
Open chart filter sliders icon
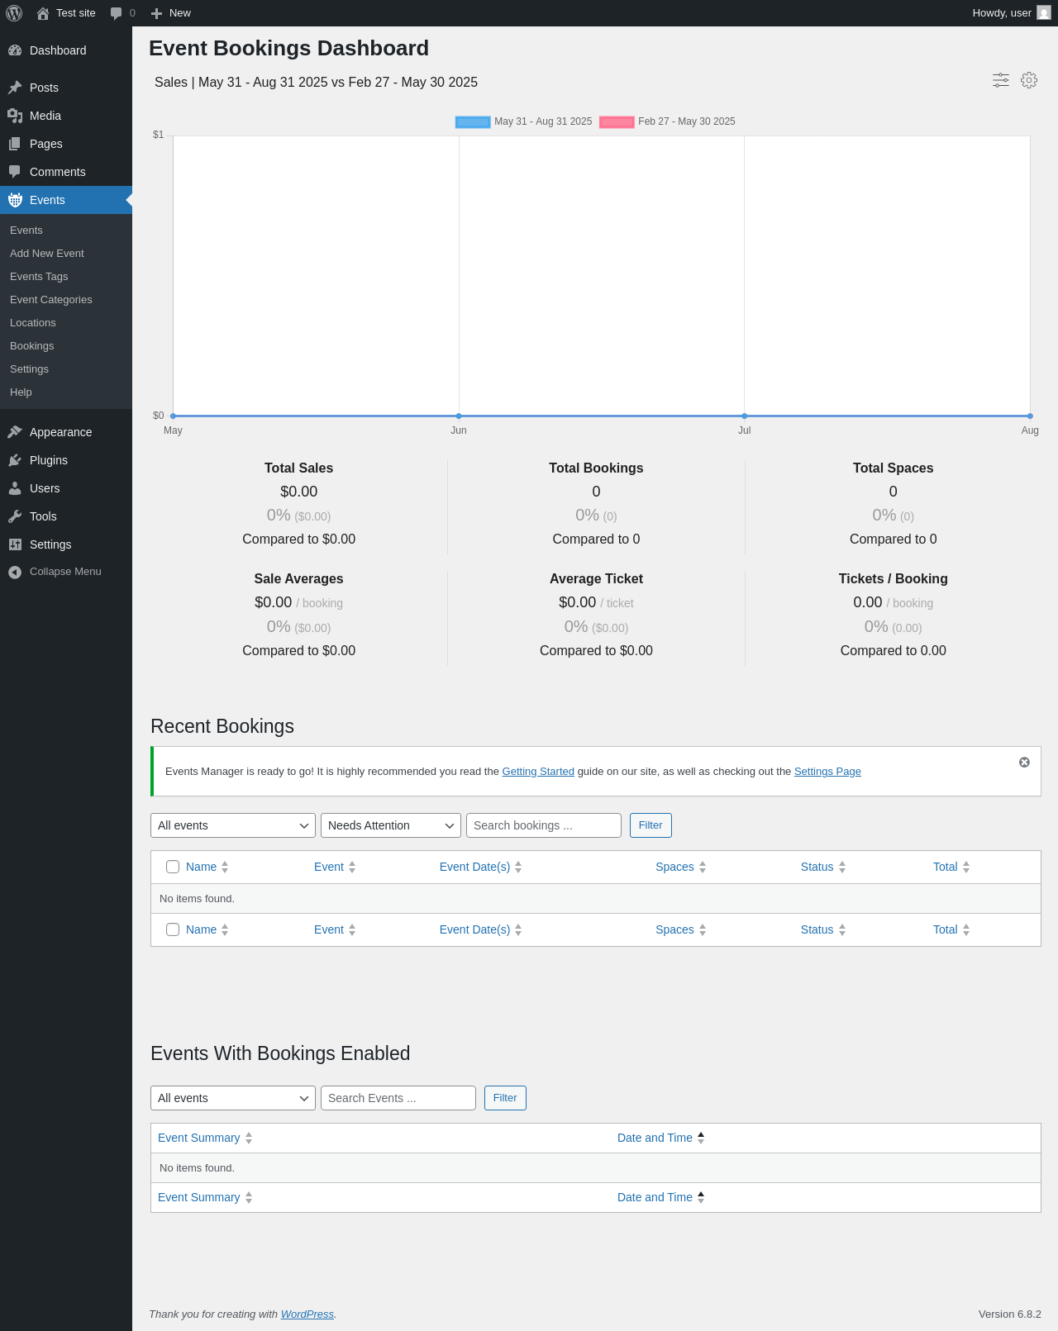(1000, 80)
